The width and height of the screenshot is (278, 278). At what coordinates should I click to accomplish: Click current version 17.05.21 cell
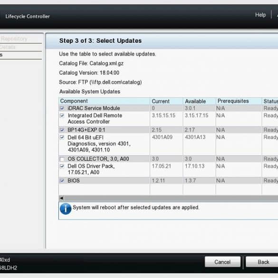tap(162, 166)
